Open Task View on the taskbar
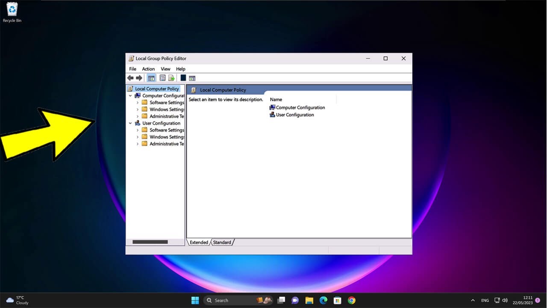This screenshot has height=308, width=547. click(x=281, y=300)
